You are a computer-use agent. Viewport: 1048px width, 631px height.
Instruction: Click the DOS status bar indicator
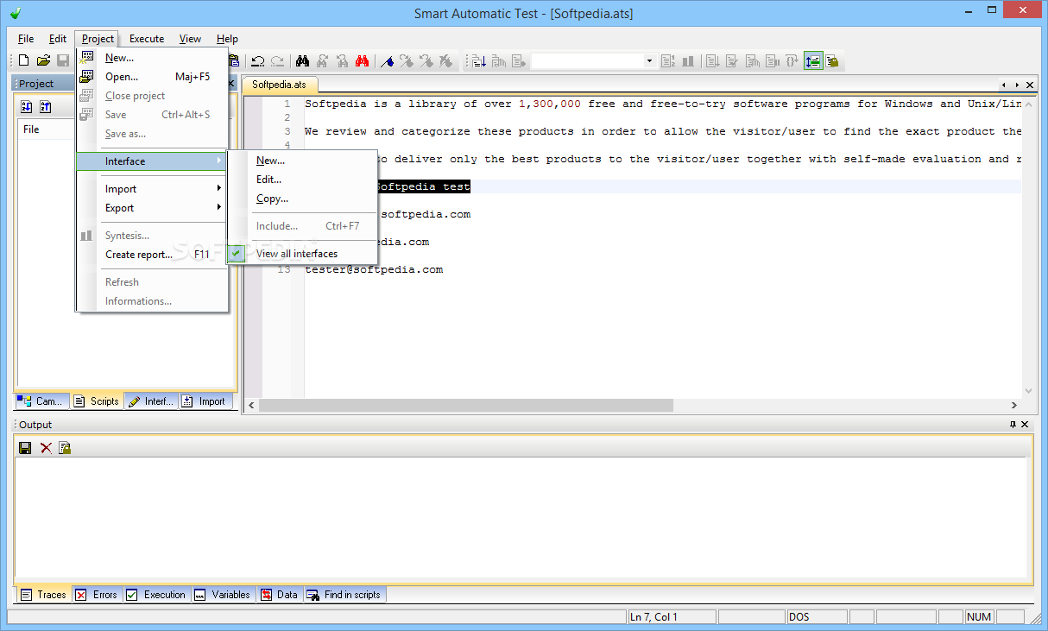[x=817, y=617]
